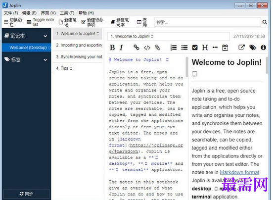Image resolution: width=277 pixels, height=200 pixels.
Task: Create a new notebook with 新建笔记本
Action: click(120, 22)
